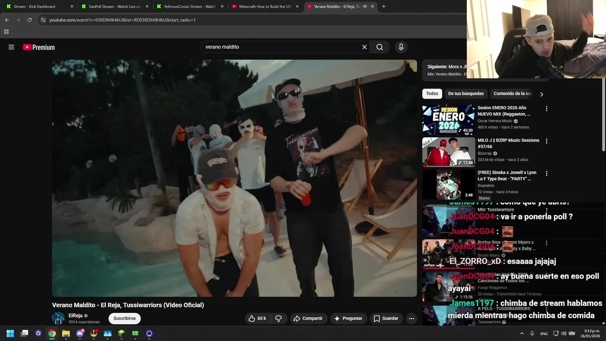Save video with Guardar button
This screenshot has height=341, width=606.
[x=386, y=318]
